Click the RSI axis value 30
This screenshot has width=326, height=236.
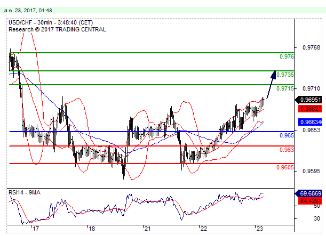point(317,218)
